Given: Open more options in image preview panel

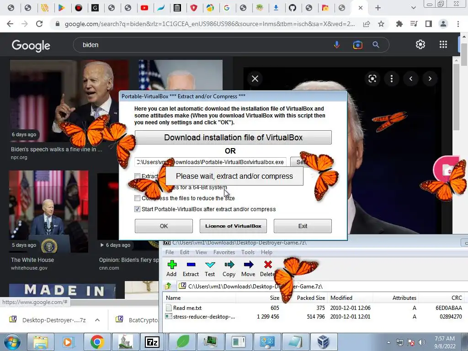Looking at the screenshot, I should click(x=392, y=79).
